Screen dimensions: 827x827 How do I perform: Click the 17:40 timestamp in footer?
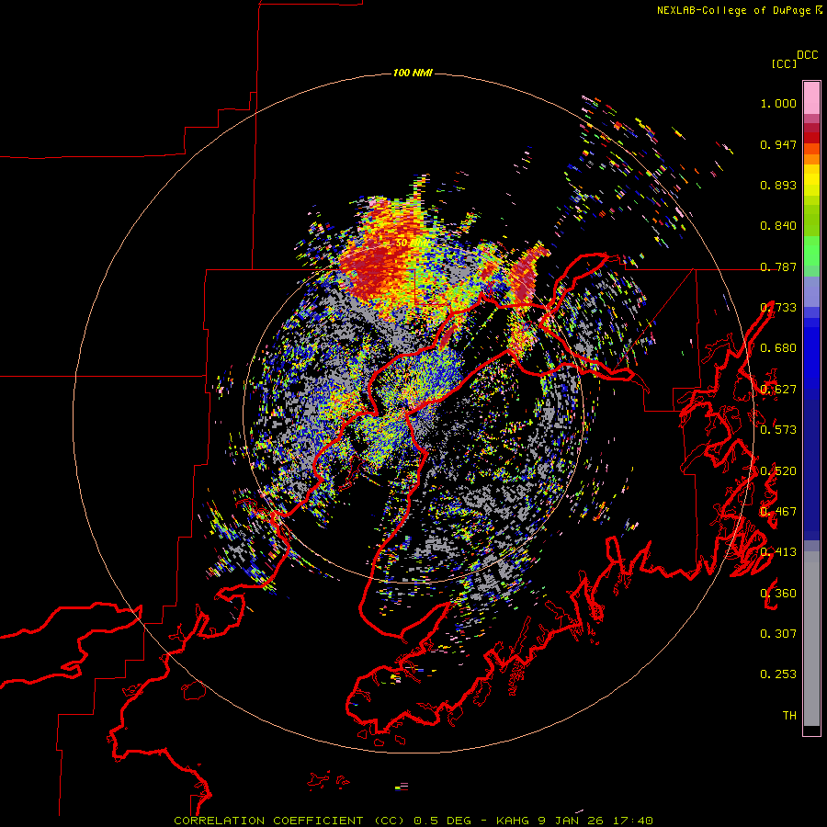[x=633, y=821]
